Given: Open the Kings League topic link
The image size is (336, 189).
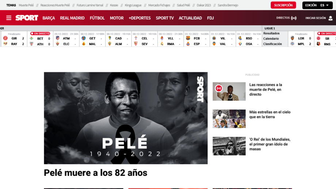Looking at the screenshot, I should pyautogui.click(x=133, y=5).
